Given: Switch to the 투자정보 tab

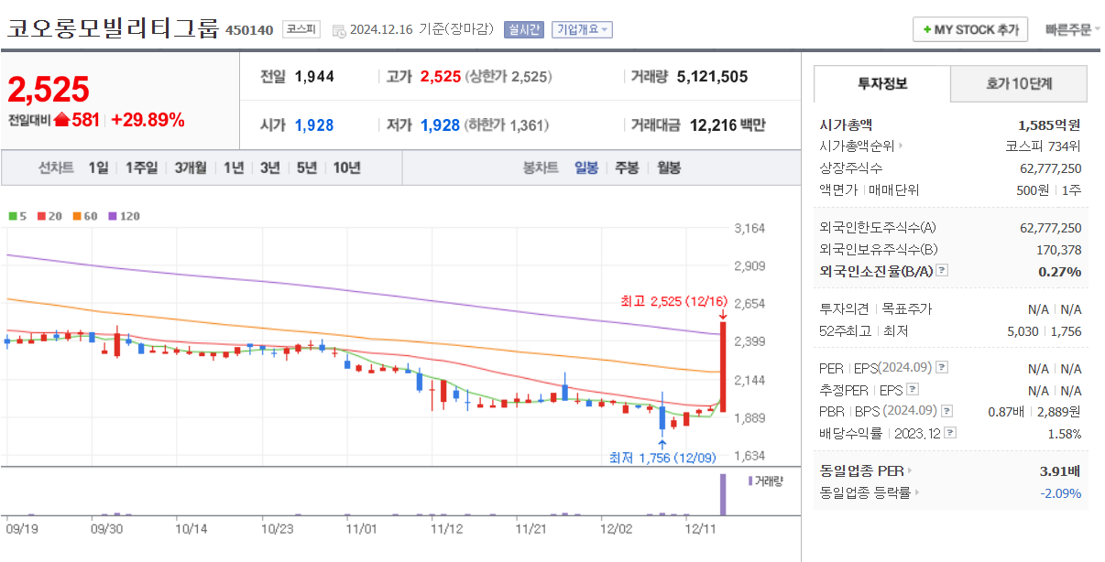Looking at the screenshot, I should [882, 83].
